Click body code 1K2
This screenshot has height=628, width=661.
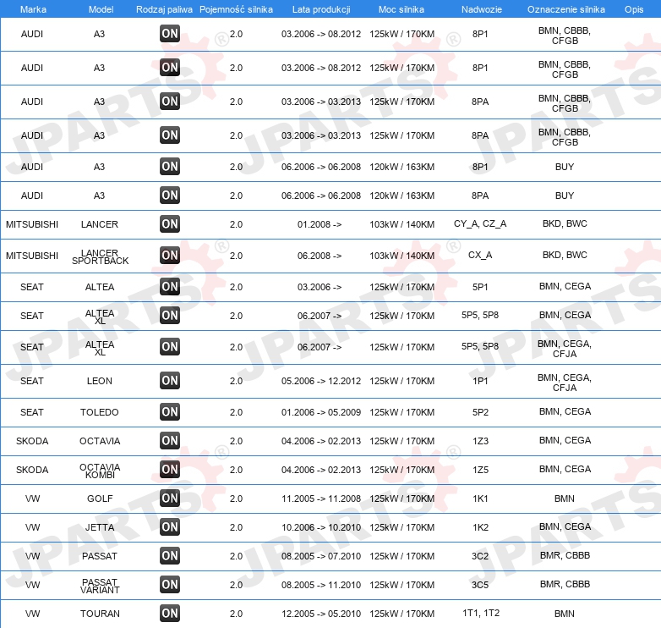(480, 527)
